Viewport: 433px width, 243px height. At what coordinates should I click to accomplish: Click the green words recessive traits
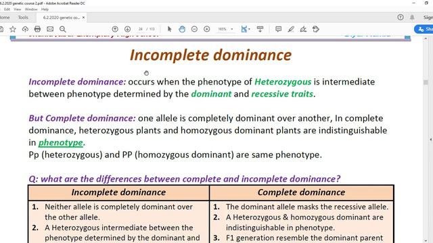coord(282,94)
